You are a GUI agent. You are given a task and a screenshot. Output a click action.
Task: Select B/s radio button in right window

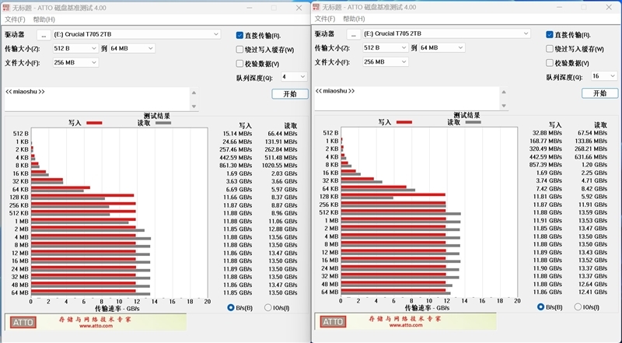540,307
